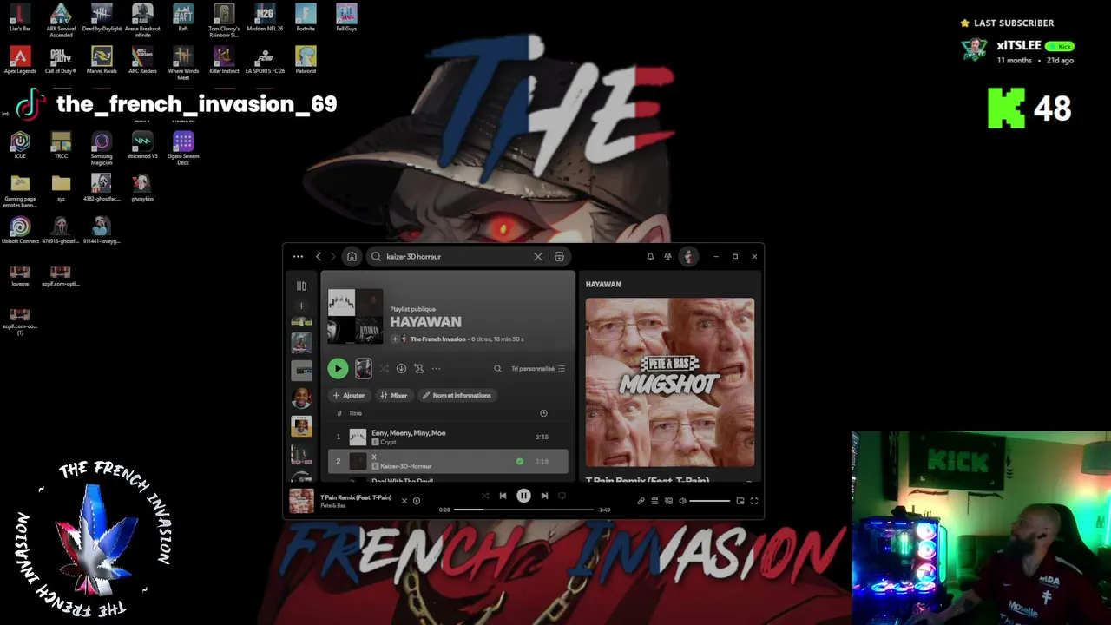
Task: Open the friend activity icon in Spotify
Action: tap(667, 257)
